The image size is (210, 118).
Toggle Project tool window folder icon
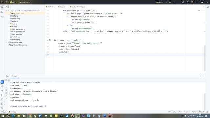coord(2,7)
